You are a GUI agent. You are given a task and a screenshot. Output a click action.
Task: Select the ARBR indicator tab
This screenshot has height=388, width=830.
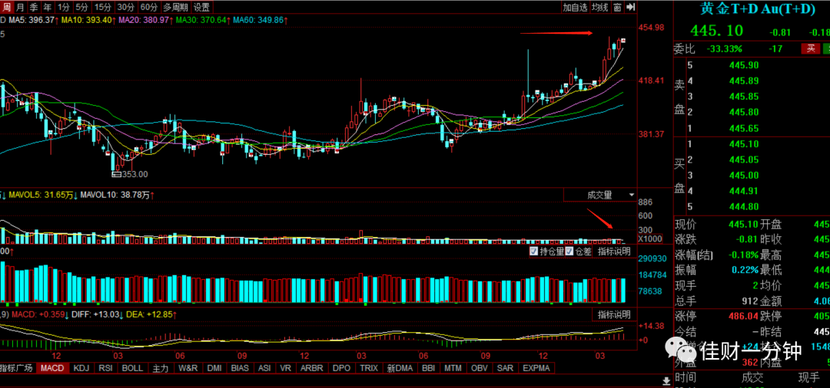coord(312,368)
